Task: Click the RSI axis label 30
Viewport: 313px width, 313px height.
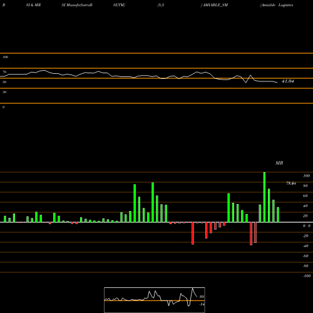Action: [x=4, y=92]
